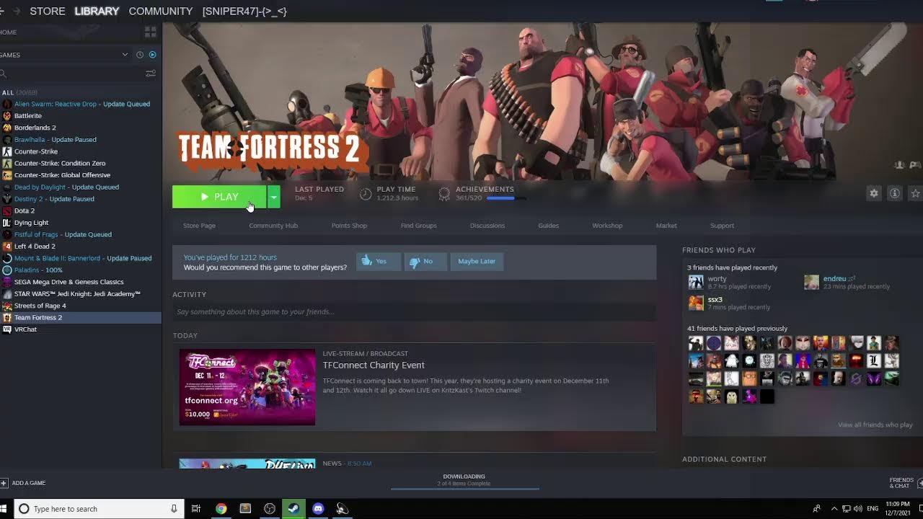Screen dimensions: 923x519
Task: Open advanced library filters icon
Action: pyautogui.click(x=151, y=74)
